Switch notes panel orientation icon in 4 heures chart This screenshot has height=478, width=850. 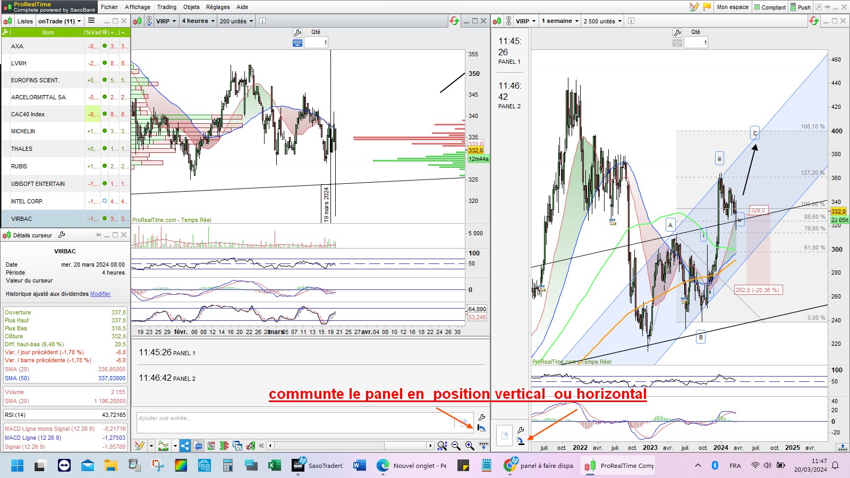[x=482, y=428]
